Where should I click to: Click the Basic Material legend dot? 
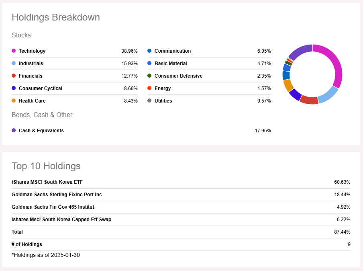click(149, 64)
